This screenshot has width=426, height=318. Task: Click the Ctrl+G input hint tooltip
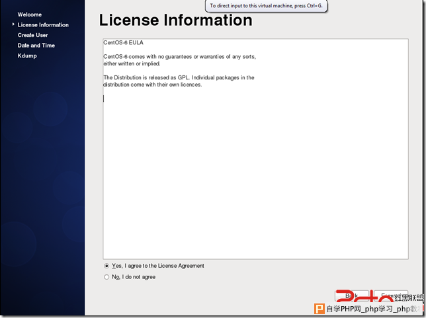click(266, 6)
